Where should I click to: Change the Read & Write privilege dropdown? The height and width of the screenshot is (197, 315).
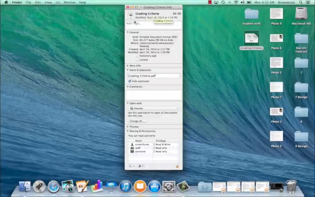click(163, 144)
